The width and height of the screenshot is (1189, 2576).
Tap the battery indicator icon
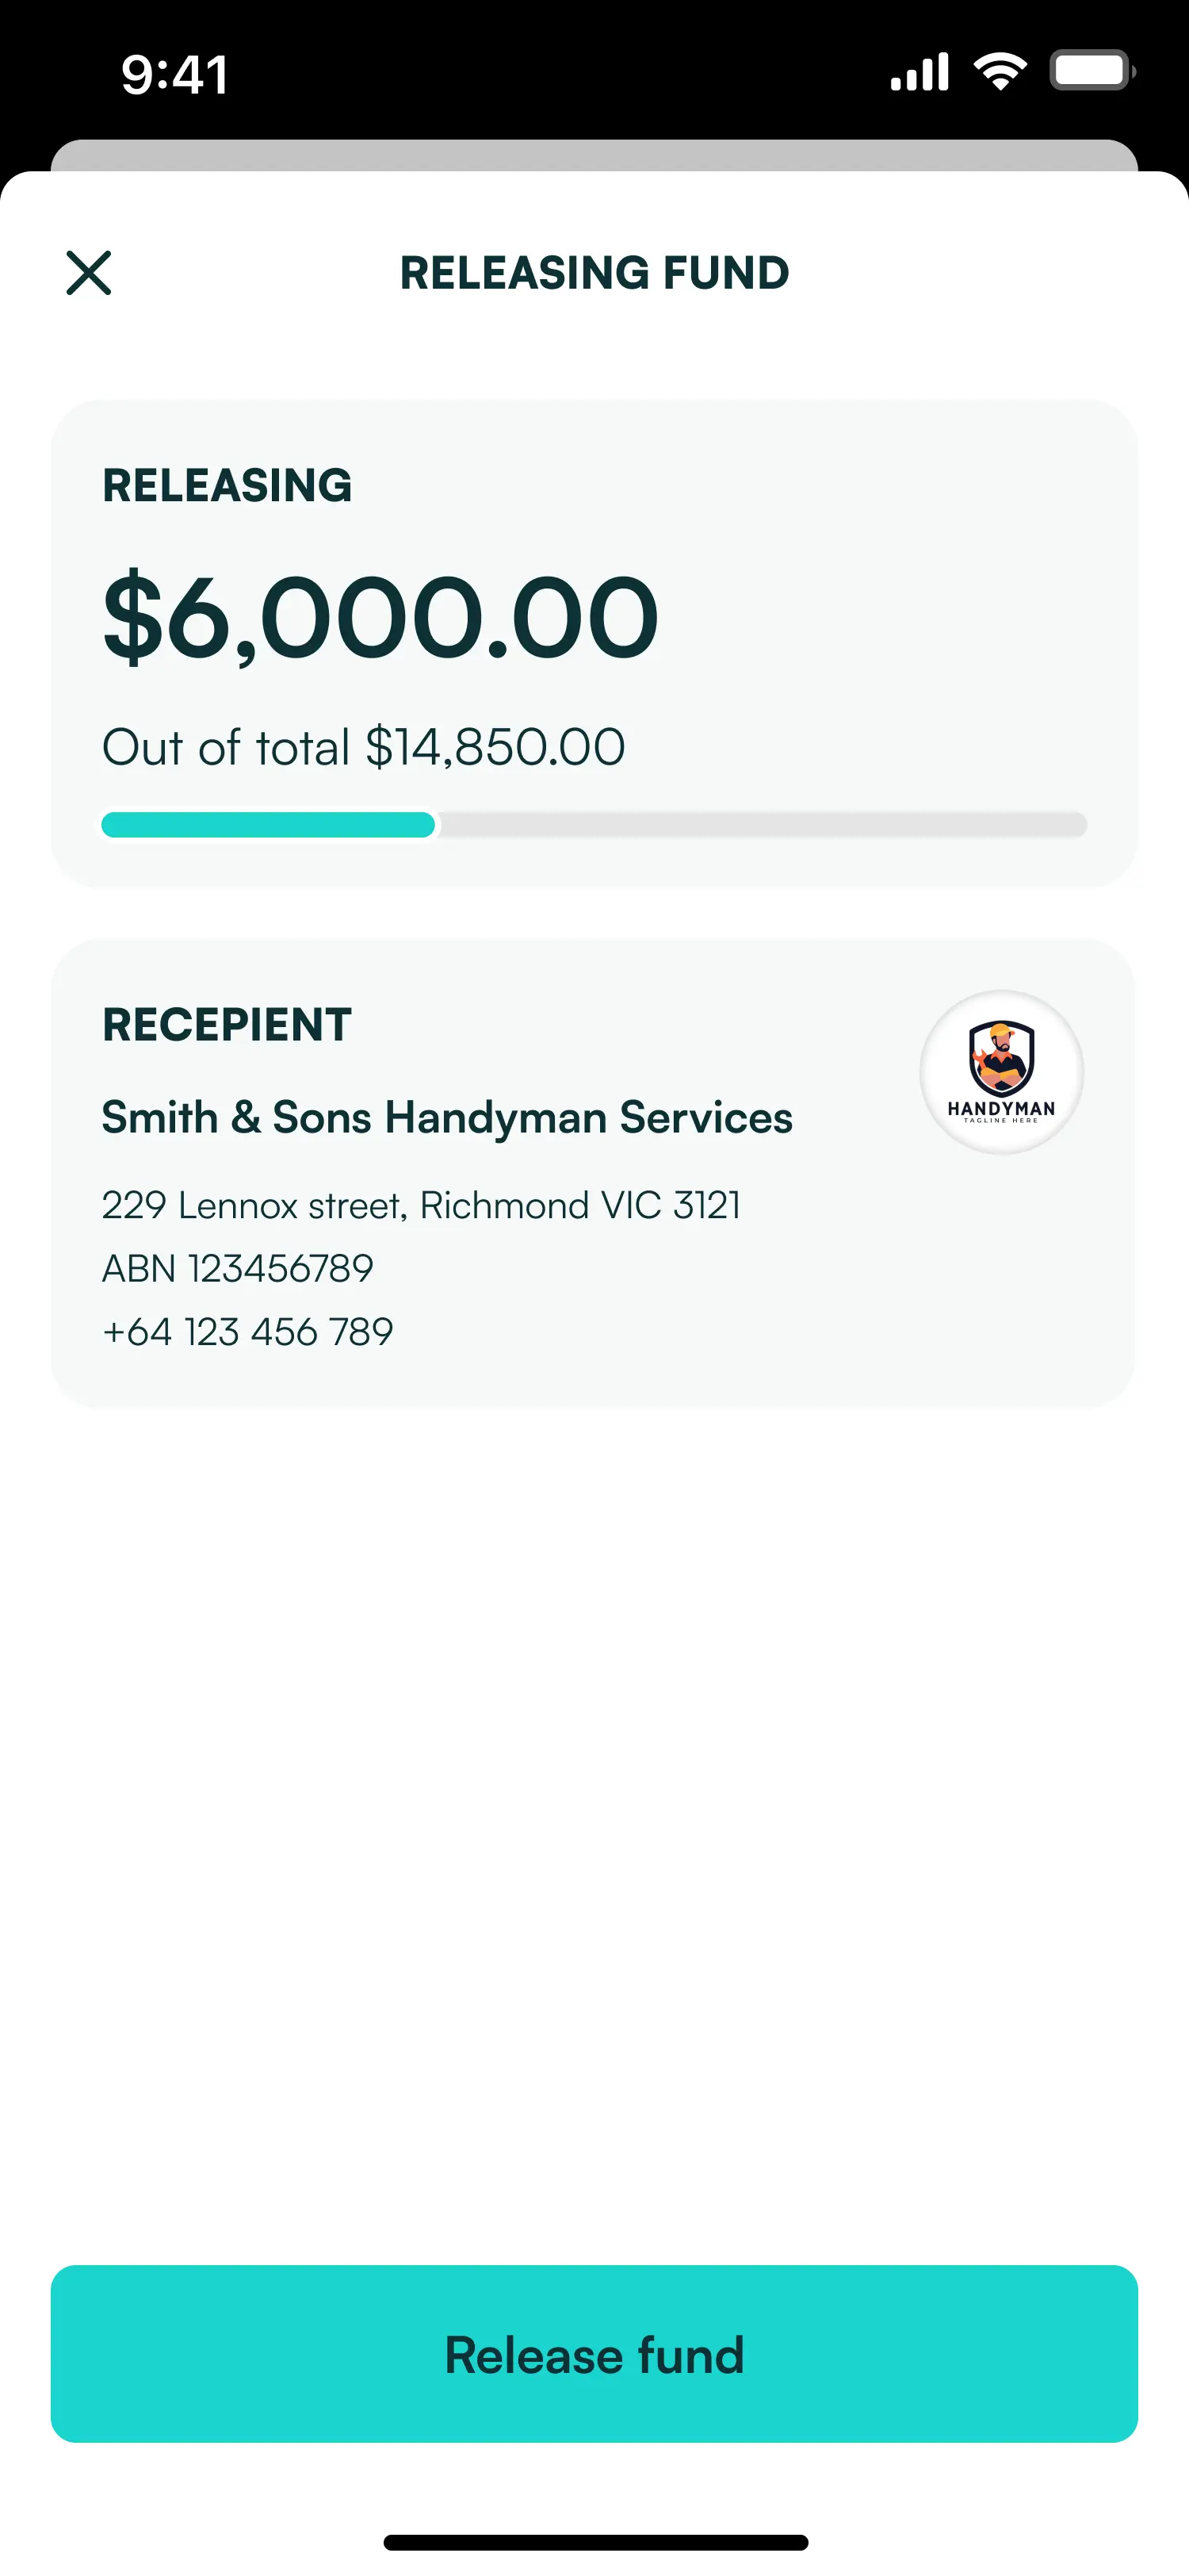coord(1092,72)
